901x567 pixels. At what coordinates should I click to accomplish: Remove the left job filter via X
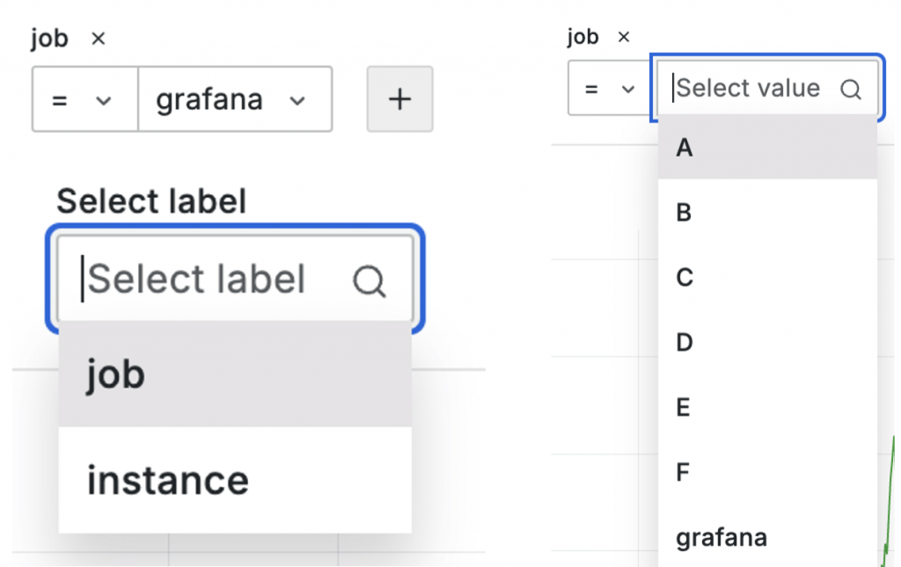click(99, 39)
